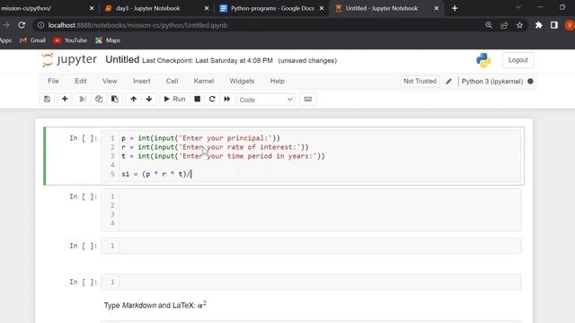
Task: Cut selected cells with scissors icon
Action: 83,100
